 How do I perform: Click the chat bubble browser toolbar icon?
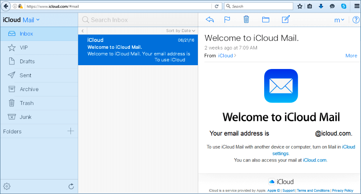(332, 6)
